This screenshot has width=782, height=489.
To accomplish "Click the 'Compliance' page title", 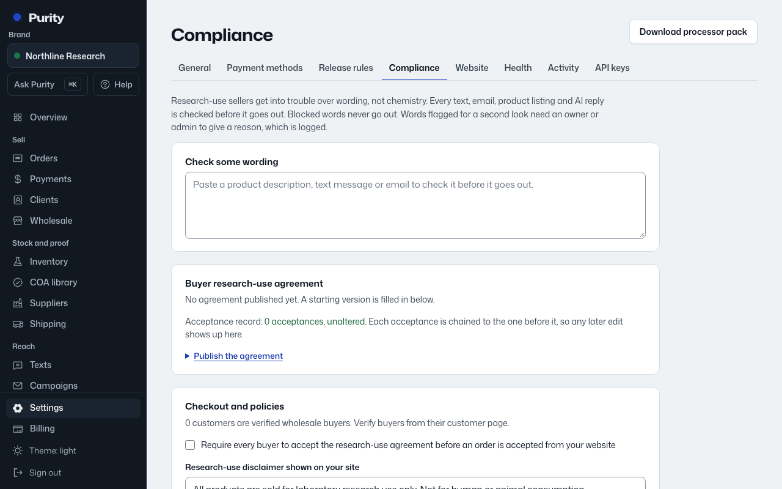I will coord(222,35).
